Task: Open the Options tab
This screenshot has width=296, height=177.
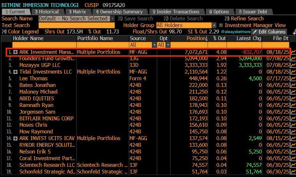Action: 219,12
